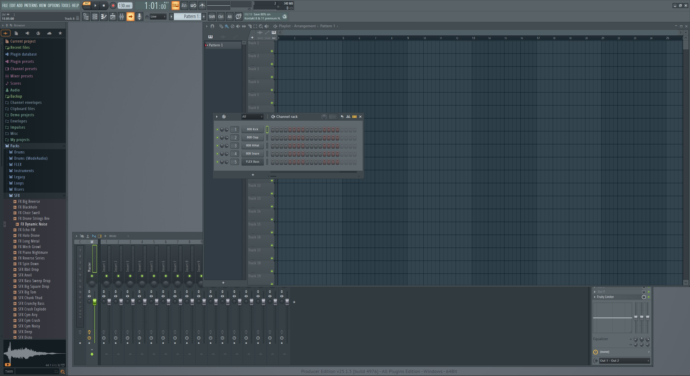690x376 pixels.
Task: Open the Piano roll view icon
Action: (104, 17)
